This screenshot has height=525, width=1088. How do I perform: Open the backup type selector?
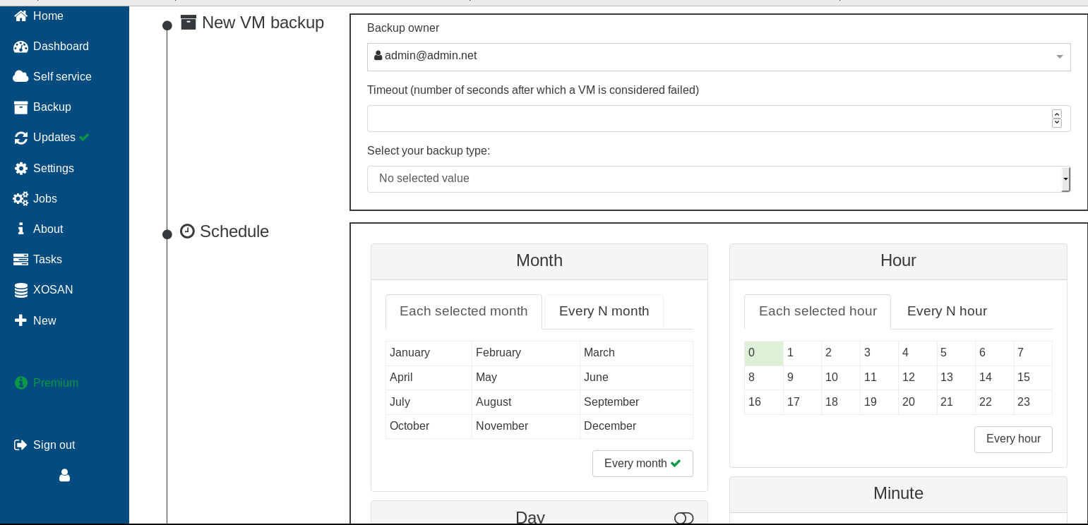[719, 179]
